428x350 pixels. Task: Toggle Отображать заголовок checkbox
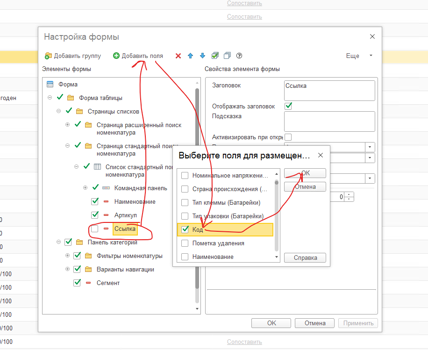288,106
